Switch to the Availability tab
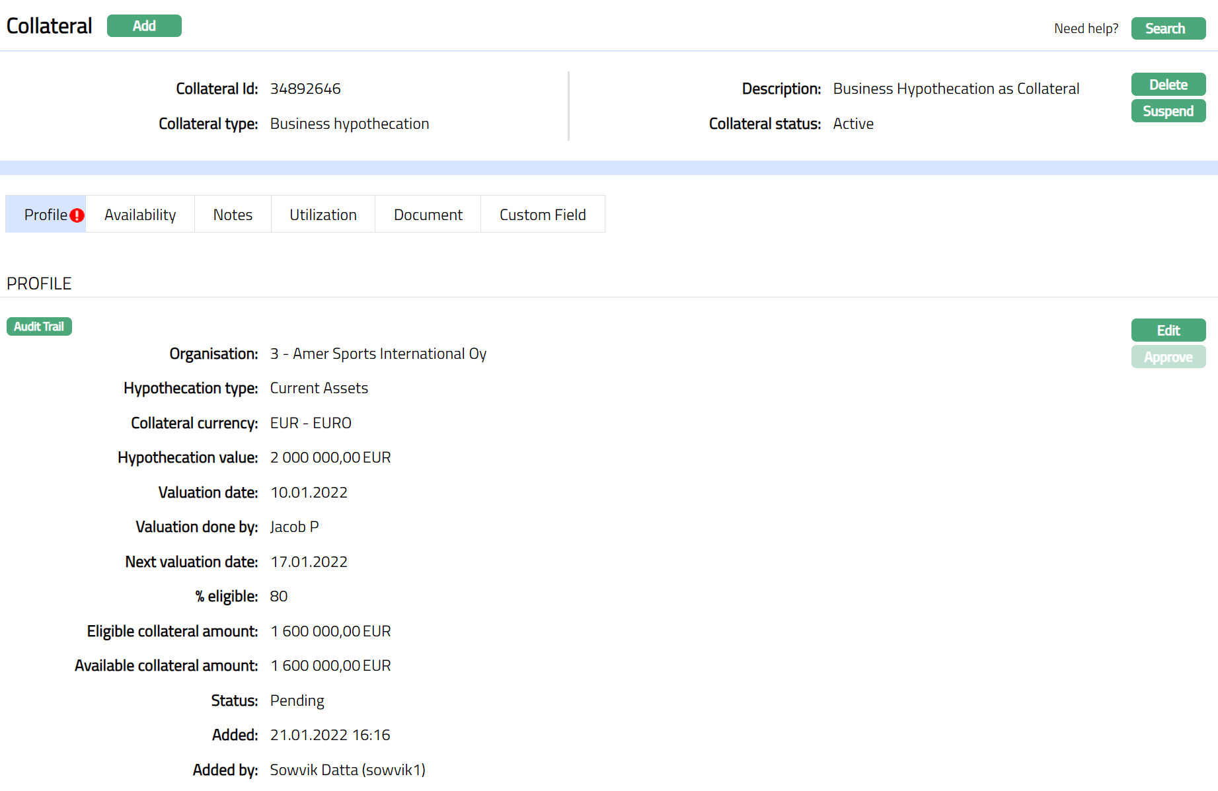This screenshot has height=791, width=1218. [140, 215]
